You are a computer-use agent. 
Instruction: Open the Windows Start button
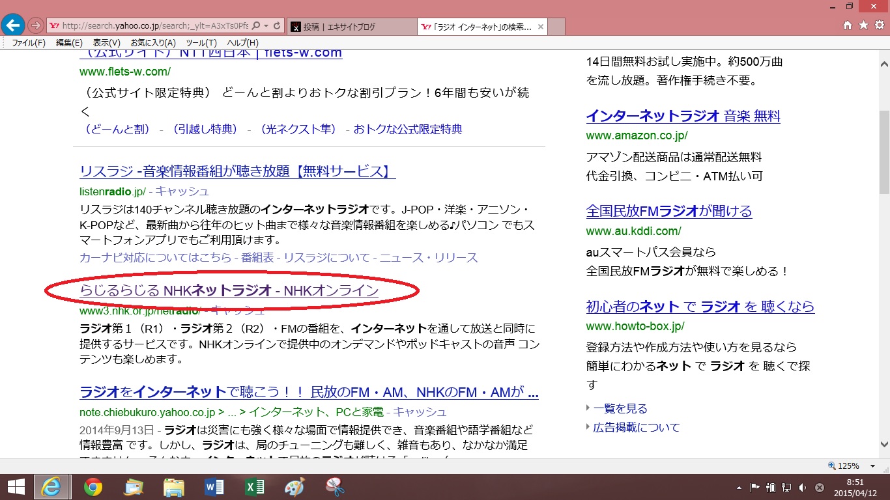16,487
